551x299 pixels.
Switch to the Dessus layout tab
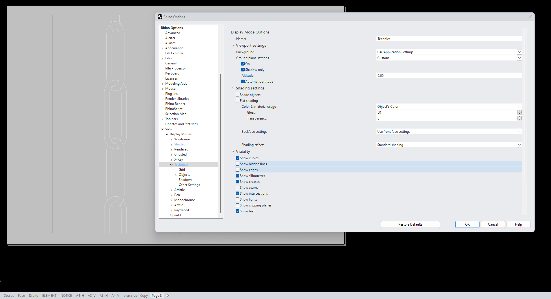(x=9, y=296)
